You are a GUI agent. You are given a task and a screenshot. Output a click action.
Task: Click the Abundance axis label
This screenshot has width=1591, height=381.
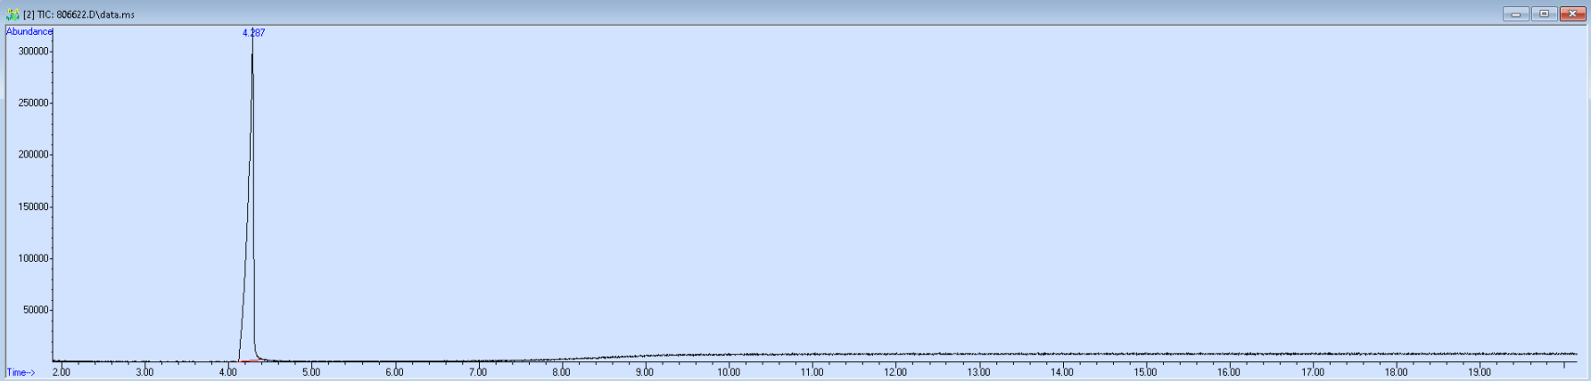[29, 31]
